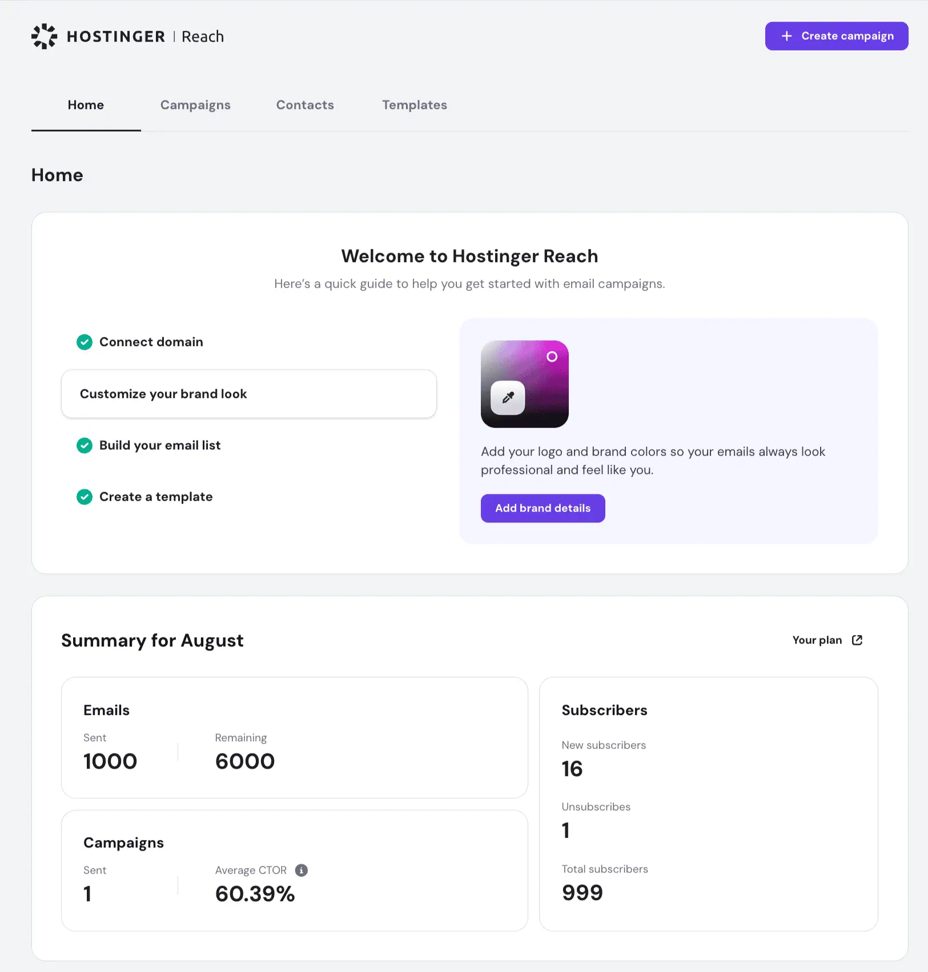
Task: Click the Add your logo description text
Action: click(653, 461)
